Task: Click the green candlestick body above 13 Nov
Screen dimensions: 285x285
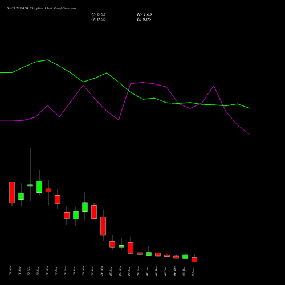Action: tap(39, 186)
